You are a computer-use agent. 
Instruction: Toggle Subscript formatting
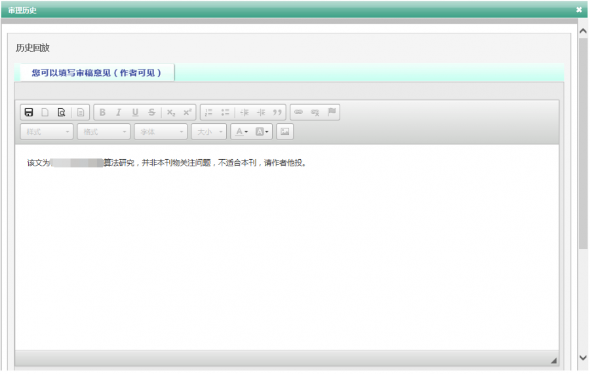171,112
